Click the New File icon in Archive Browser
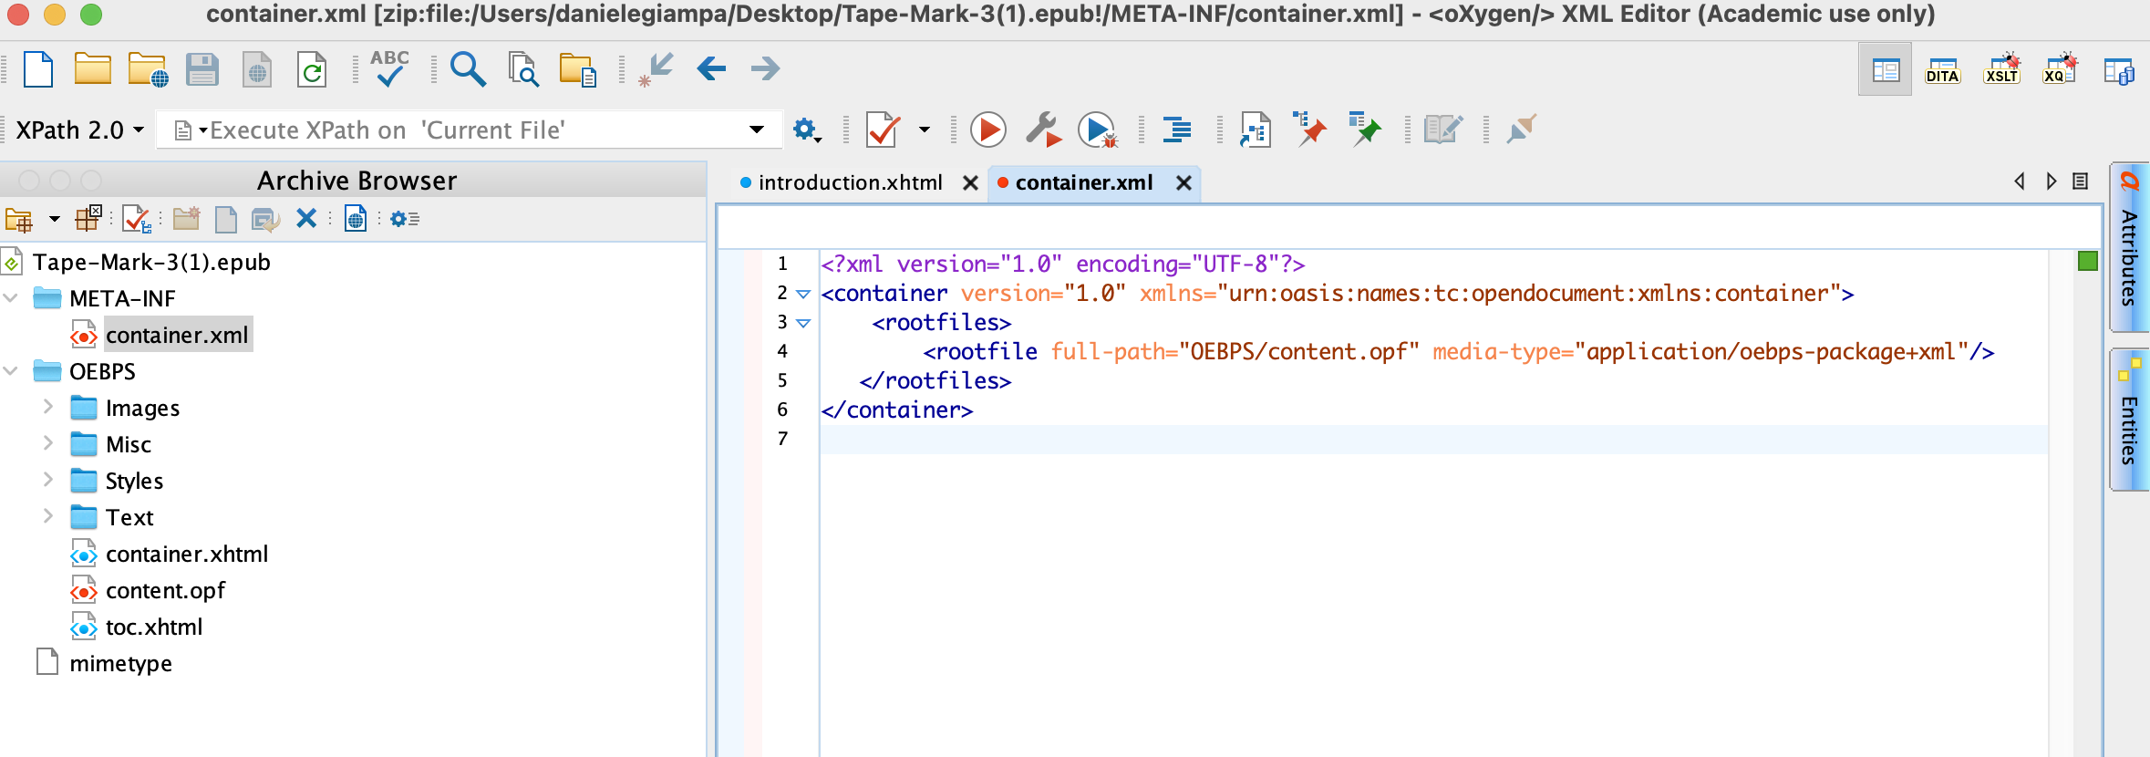 pyautogui.click(x=225, y=219)
